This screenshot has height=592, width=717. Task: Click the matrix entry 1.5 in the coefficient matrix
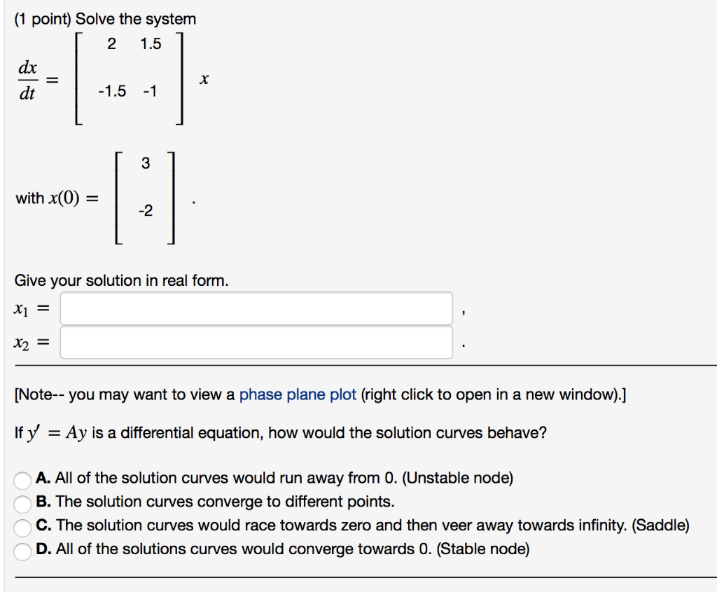152,44
